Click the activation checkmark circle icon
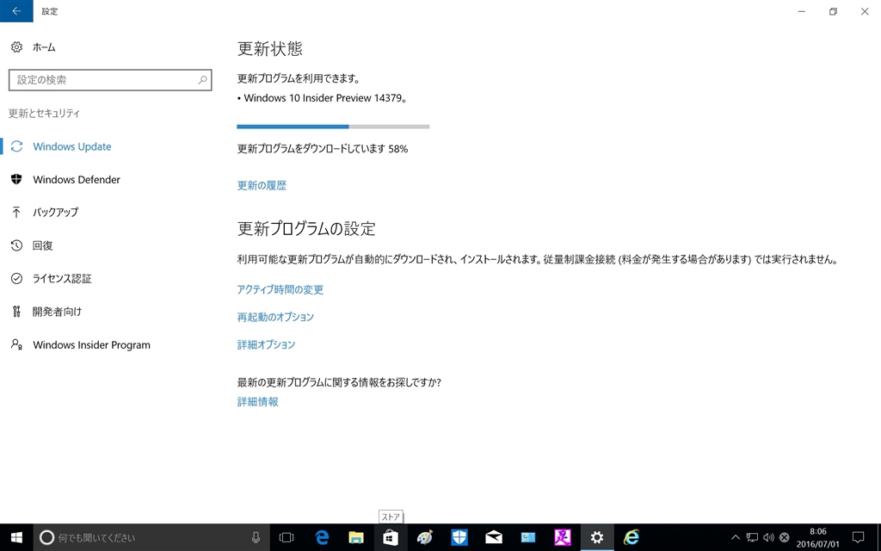The width and height of the screenshot is (881, 551). tap(17, 278)
